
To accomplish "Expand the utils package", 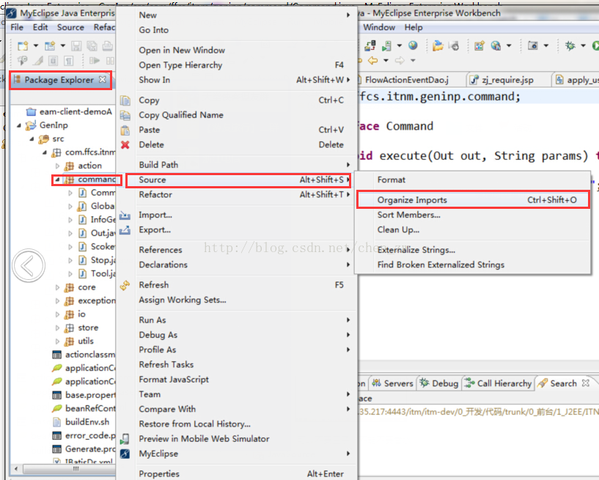I will [57, 341].
